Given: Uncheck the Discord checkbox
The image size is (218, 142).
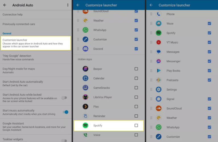Looking at the screenshot, I should pyautogui.click(x=136, y=49).
